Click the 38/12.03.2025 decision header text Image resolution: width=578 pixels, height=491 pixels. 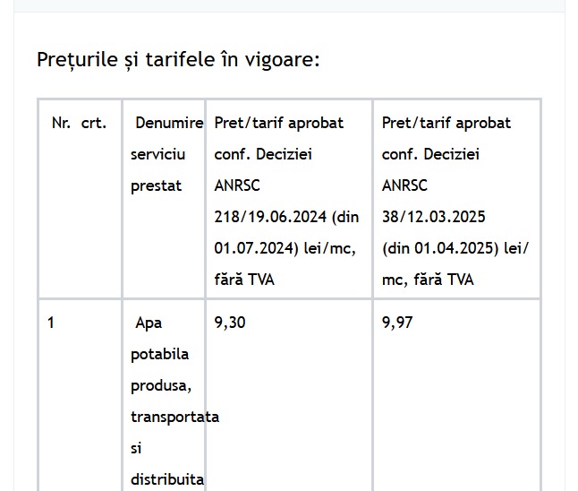433,217
